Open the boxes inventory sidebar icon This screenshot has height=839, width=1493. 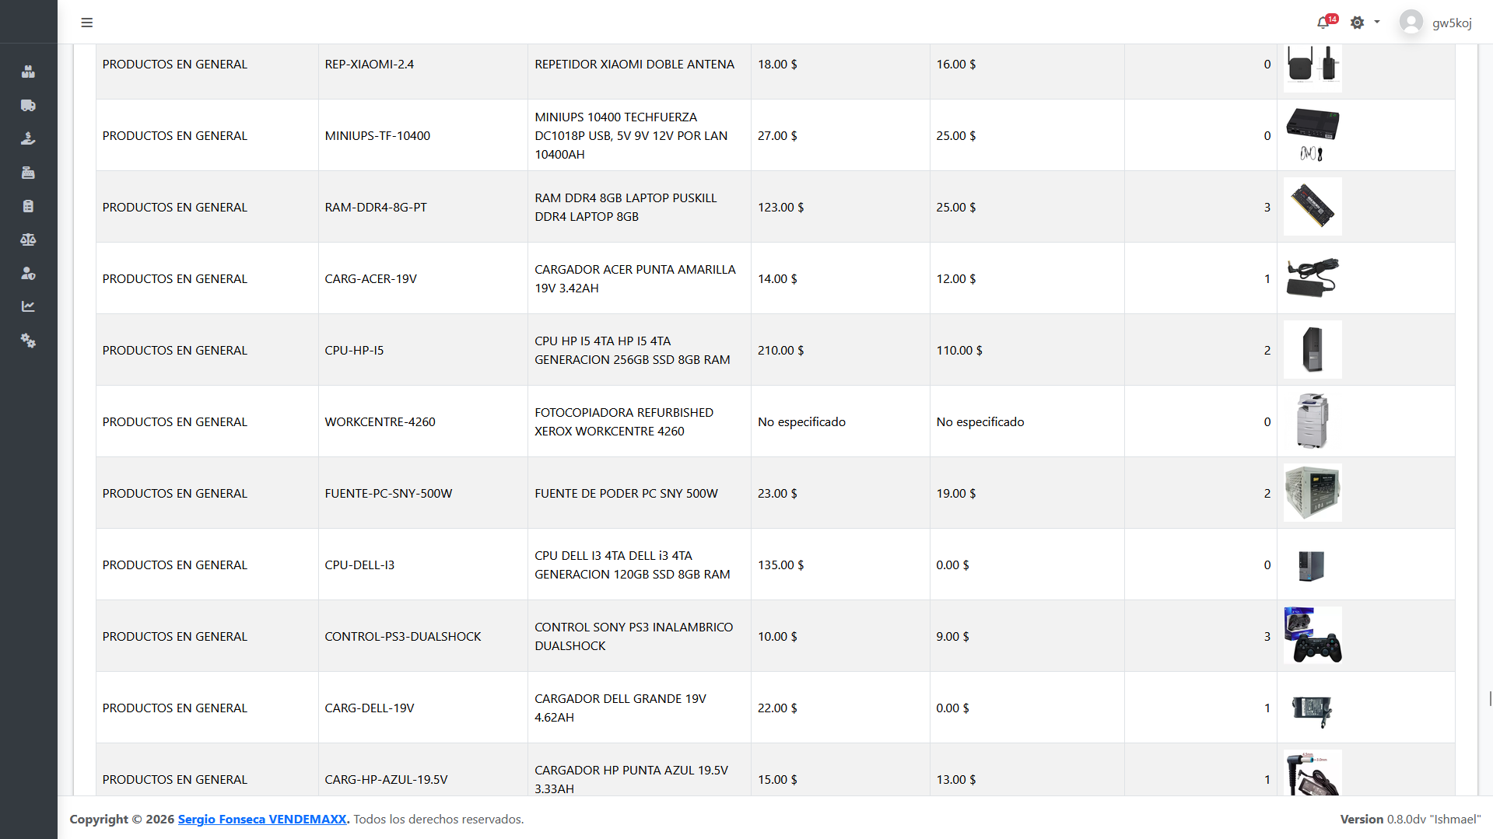[28, 72]
